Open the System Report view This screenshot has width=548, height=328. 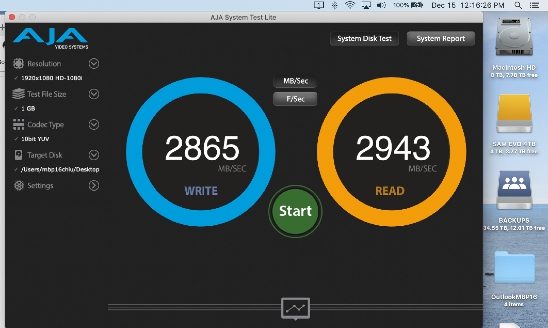441,38
